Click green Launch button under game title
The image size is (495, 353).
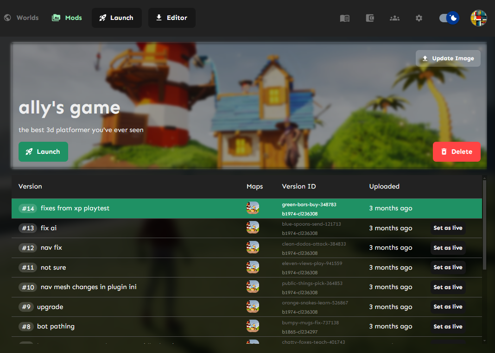[x=43, y=152]
